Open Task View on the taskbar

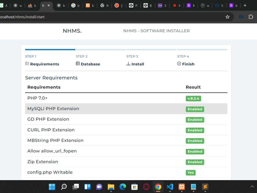tap(76, 187)
